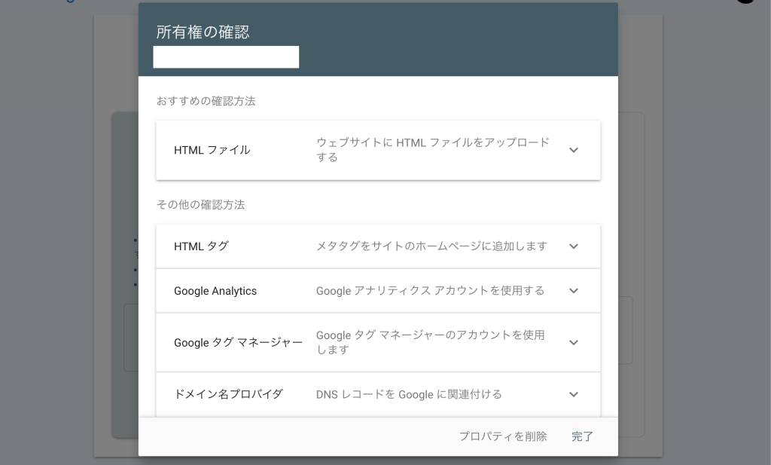Select the Google Analytics method label

click(215, 291)
